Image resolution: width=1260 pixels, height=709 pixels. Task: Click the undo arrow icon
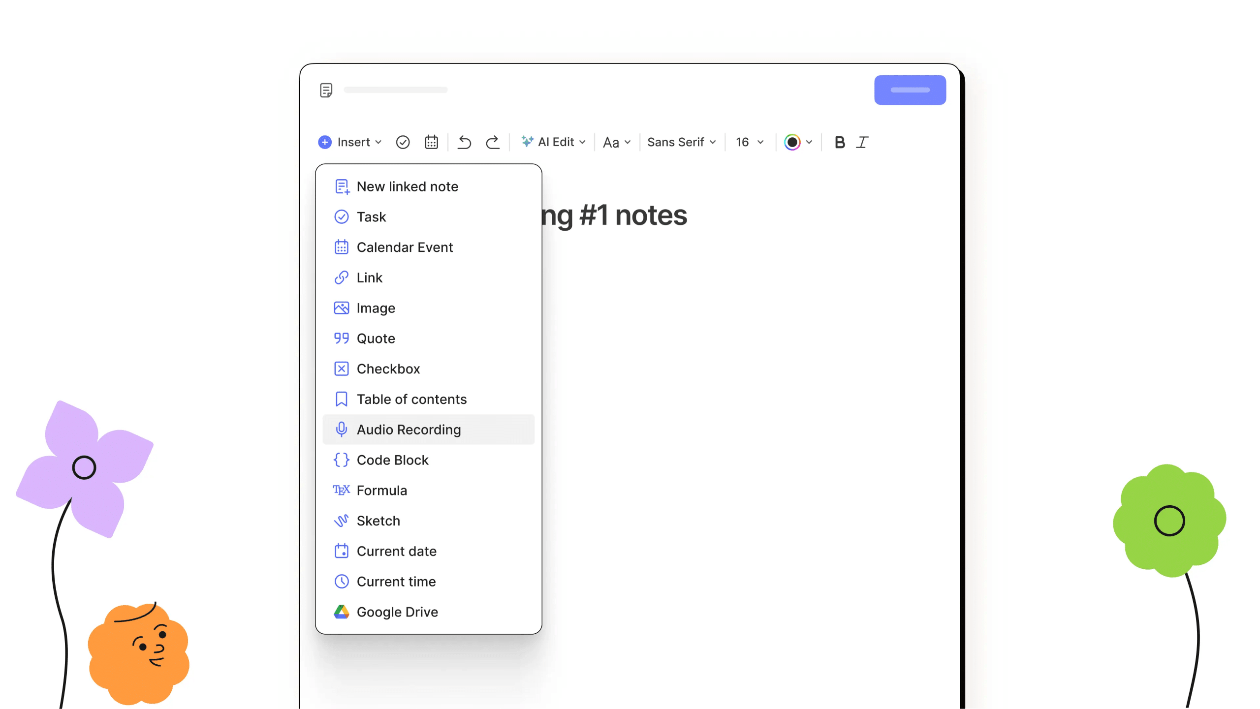464,142
